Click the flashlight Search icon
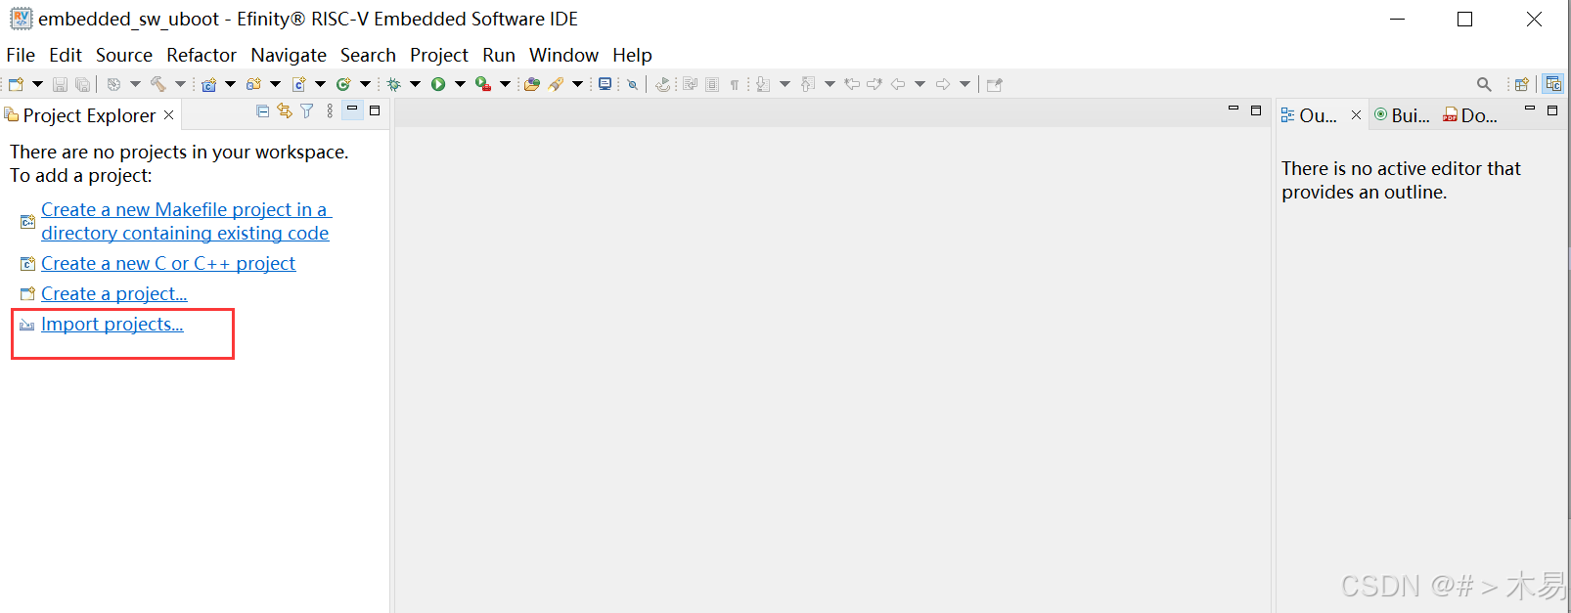Screen dimensions: 1571x613 click(x=556, y=84)
